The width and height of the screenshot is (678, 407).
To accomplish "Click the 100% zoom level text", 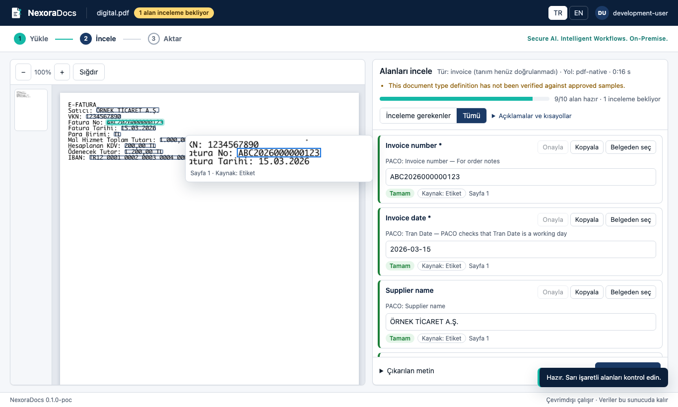I will coord(43,72).
